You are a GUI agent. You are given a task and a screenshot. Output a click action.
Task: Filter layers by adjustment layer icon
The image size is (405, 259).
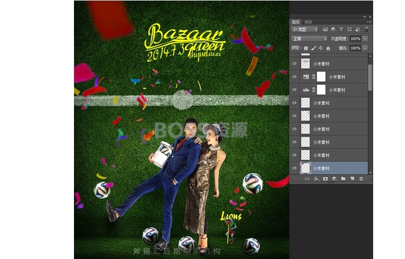[333, 30]
